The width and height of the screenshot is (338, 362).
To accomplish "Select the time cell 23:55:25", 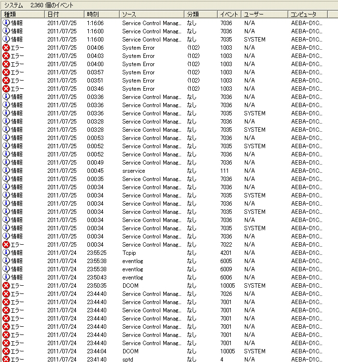I will coord(97,252).
